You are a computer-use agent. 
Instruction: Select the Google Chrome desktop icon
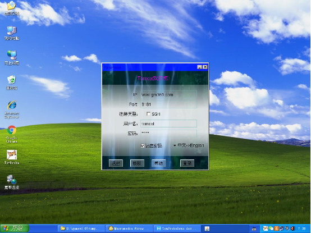coord(12,134)
